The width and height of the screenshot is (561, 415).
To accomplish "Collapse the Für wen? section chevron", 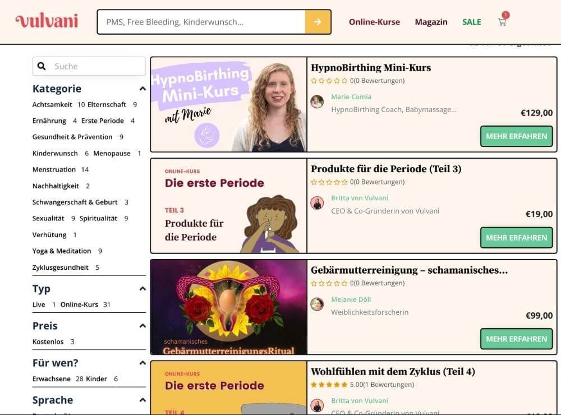I will 142,363.
